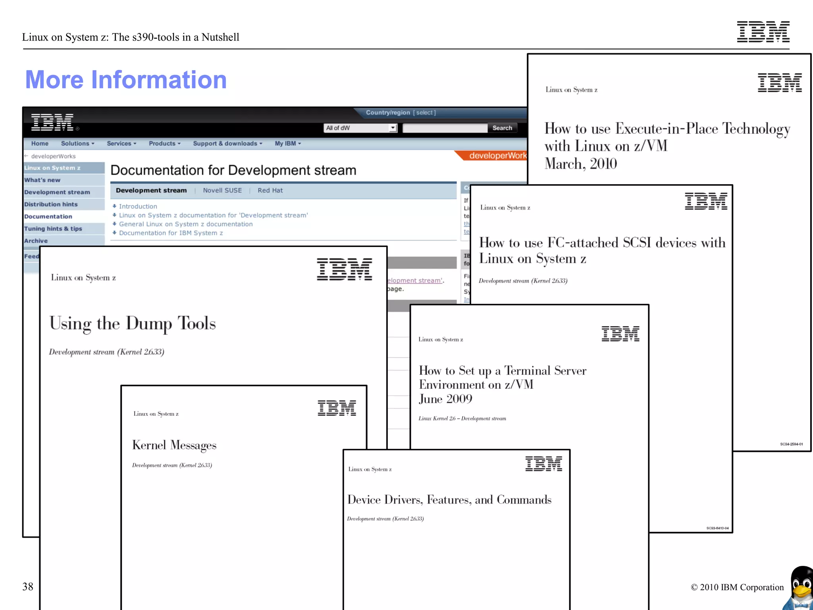Click the IBM logo in the slide's top-right corner
Screen dimensions: 813x610
[x=763, y=32]
